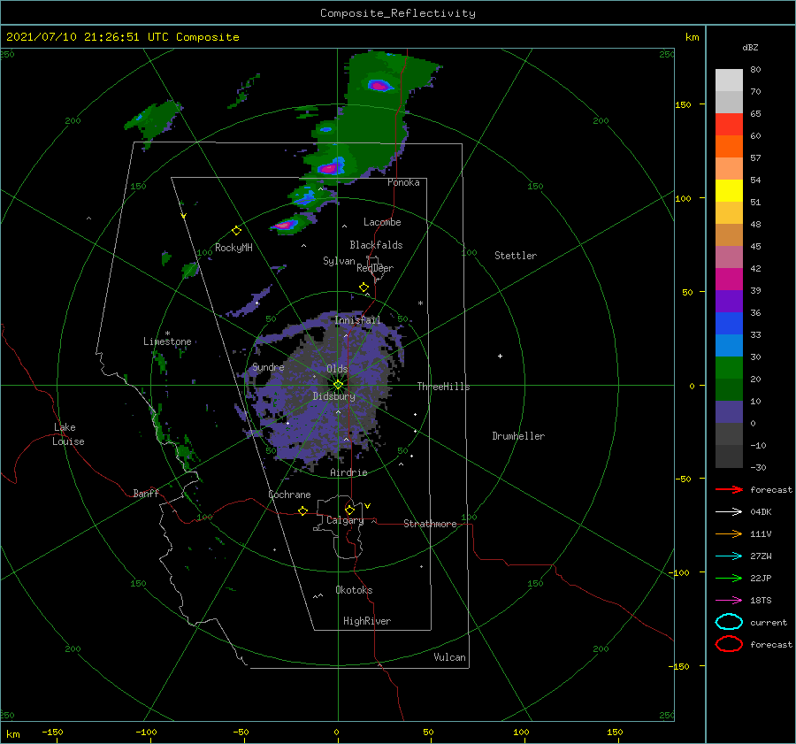Click the yellow diamond marker in Calgary
This screenshot has height=744, width=796.
(349, 510)
